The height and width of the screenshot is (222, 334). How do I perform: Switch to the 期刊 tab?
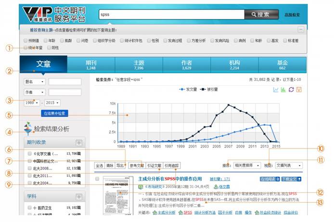point(90,65)
